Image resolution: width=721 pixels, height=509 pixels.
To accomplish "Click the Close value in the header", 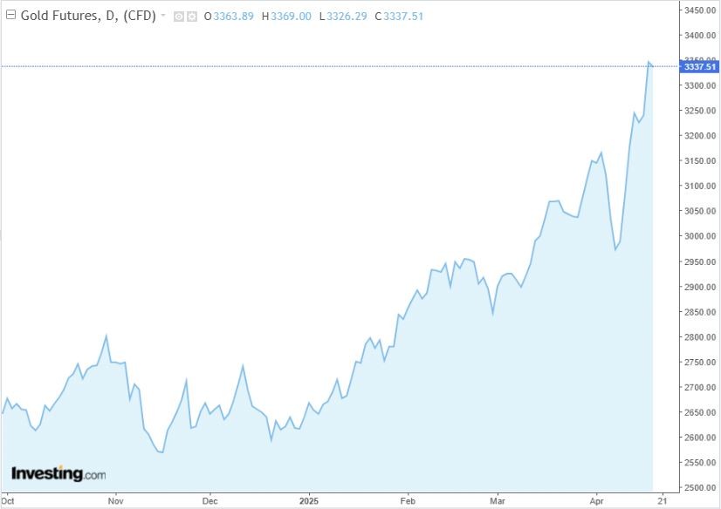I will [404, 16].
